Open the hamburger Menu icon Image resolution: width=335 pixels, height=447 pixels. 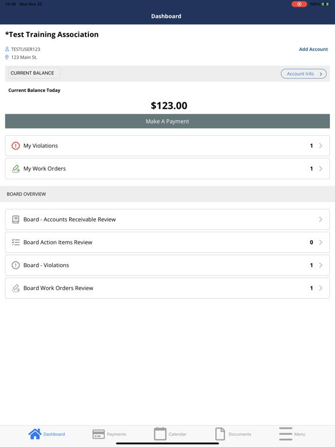tap(286, 434)
